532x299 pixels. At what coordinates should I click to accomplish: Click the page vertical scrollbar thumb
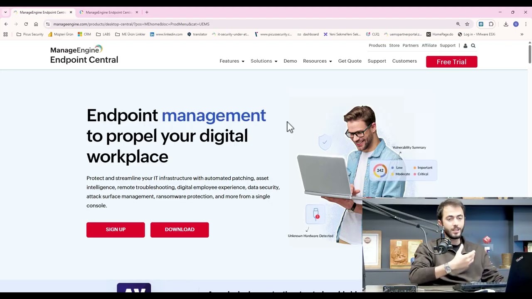pos(530,54)
